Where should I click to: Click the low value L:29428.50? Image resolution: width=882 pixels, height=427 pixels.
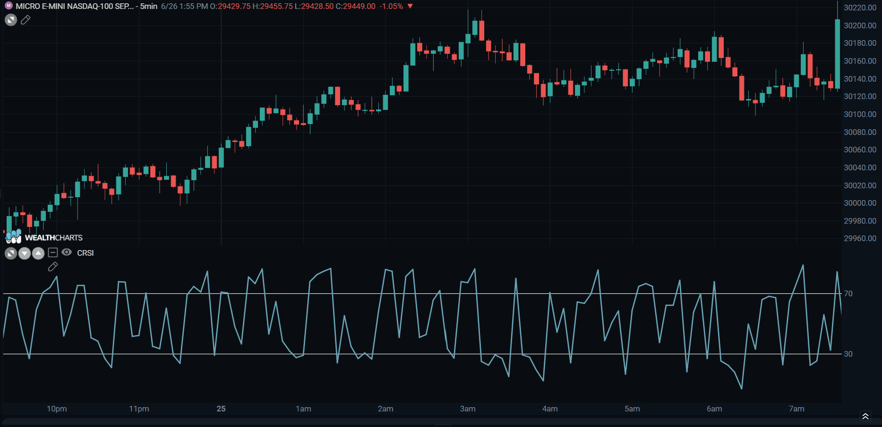coord(314,6)
